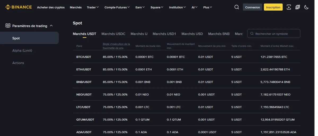Viewport: 318px width, 136px height.
Task: Click the download app icon
Action: pos(289,7)
